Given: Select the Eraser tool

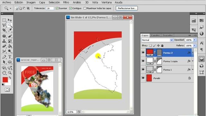Looking at the screenshot, I should 4,46.
